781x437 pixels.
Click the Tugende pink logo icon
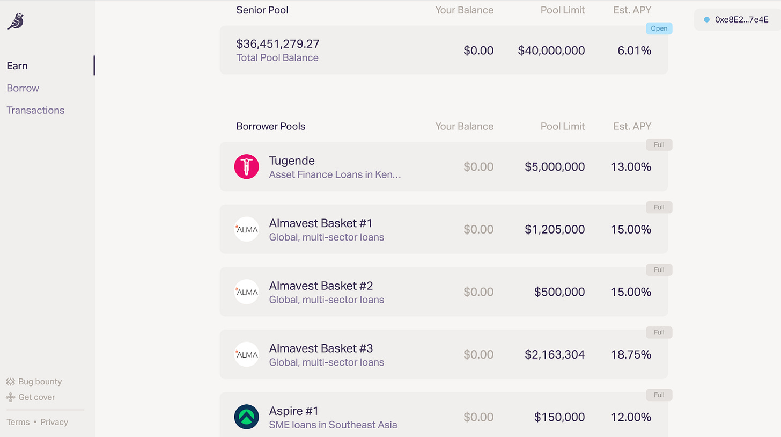click(x=247, y=166)
